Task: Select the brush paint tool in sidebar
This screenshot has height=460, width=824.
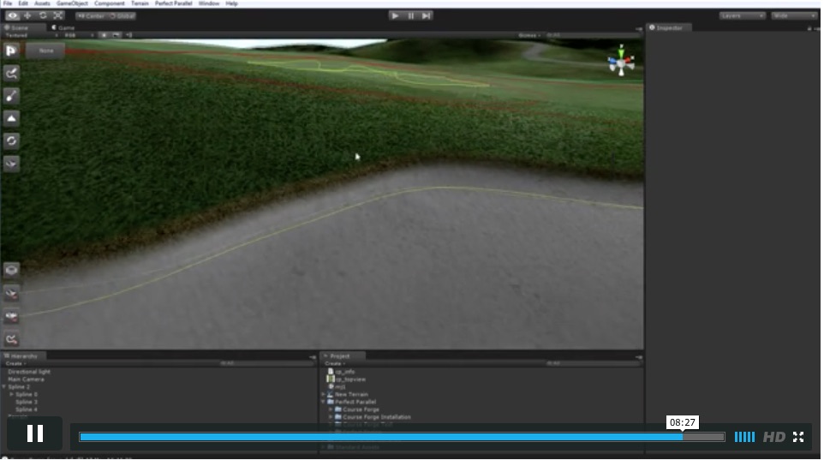Action: click(12, 96)
